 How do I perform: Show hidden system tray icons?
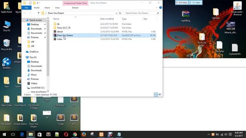tap(208, 135)
